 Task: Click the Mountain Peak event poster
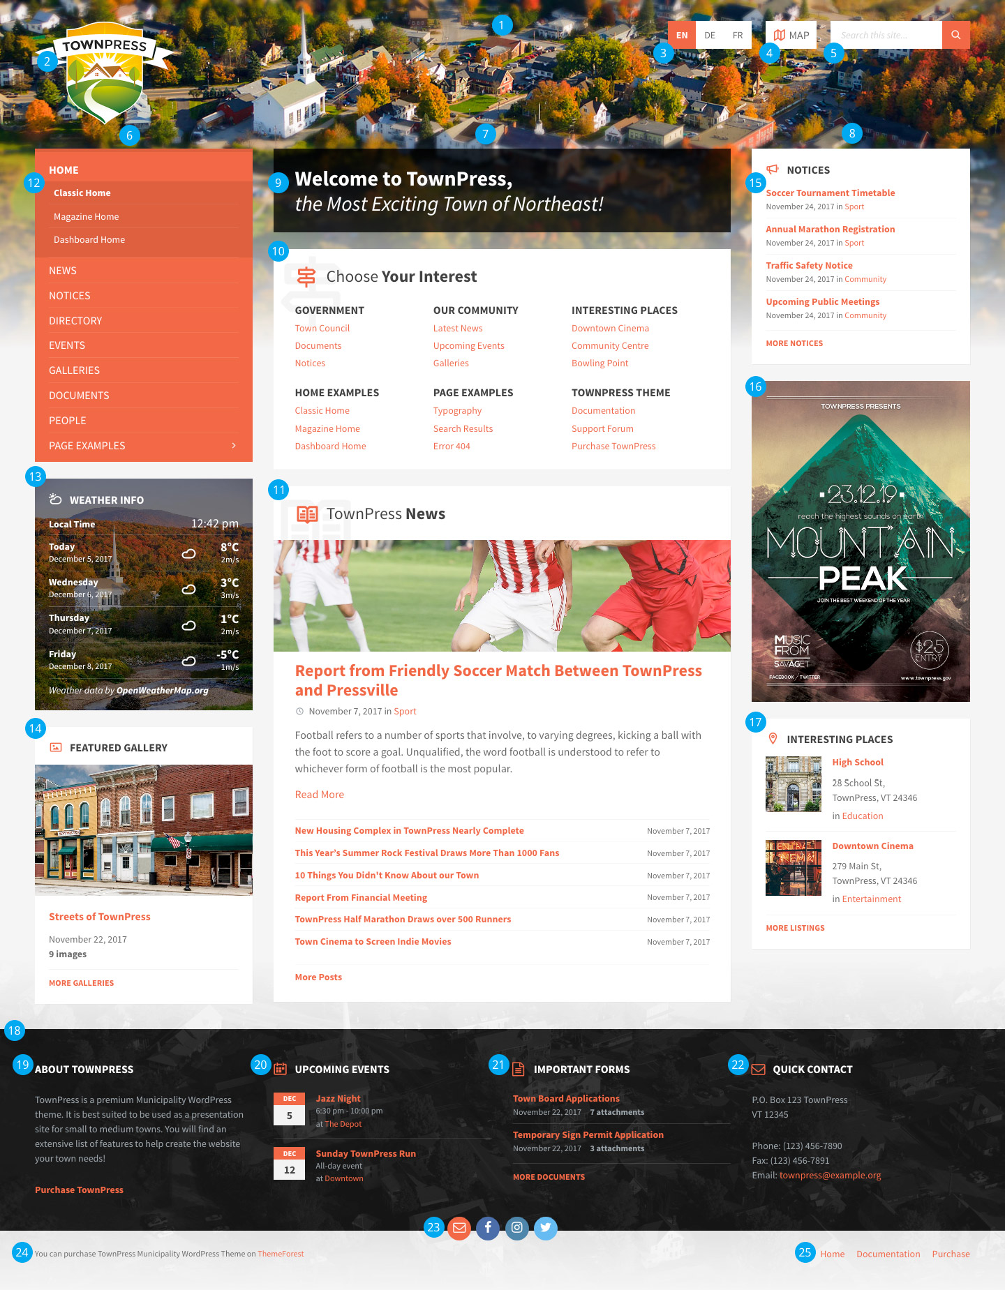pos(861,541)
